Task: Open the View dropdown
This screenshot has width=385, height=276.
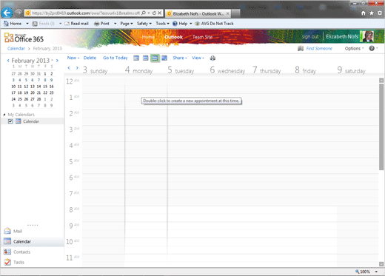Action: (198, 58)
